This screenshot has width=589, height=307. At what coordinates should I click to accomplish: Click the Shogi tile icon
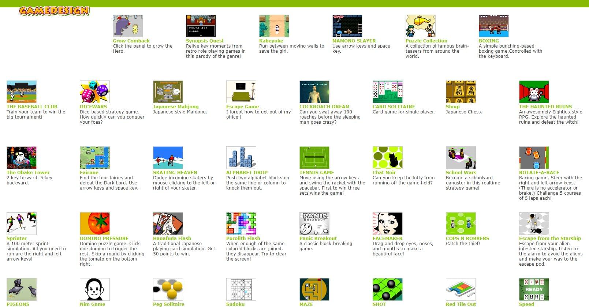[x=461, y=92]
